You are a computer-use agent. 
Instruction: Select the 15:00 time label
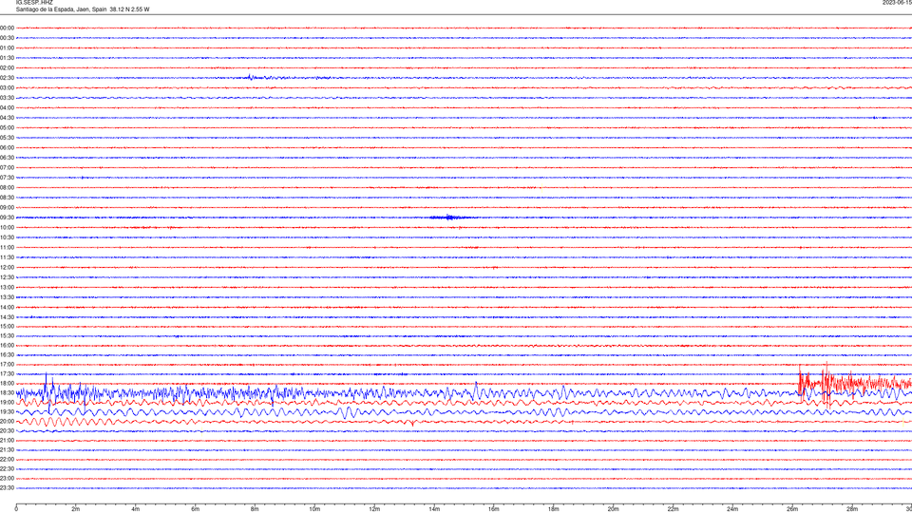7,326
